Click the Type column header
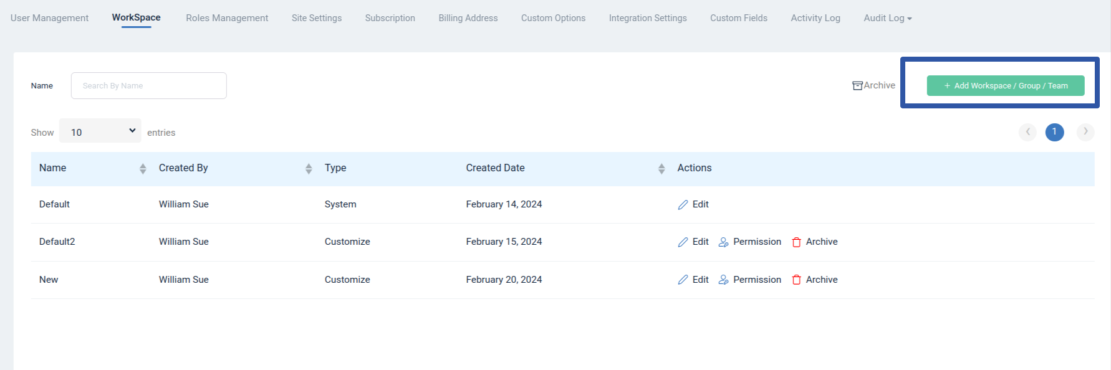 click(335, 168)
